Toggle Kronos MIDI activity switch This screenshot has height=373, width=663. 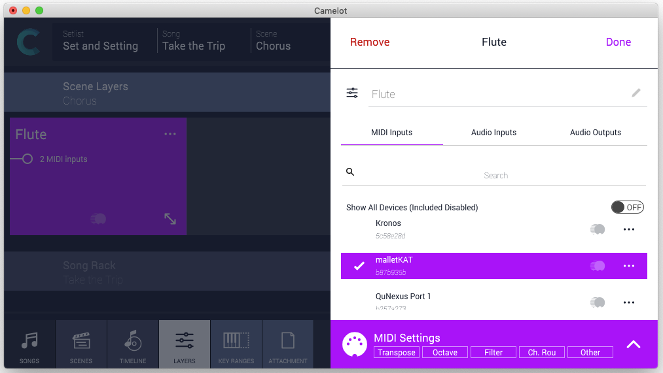pyautogui.click(x=598, y=229)
